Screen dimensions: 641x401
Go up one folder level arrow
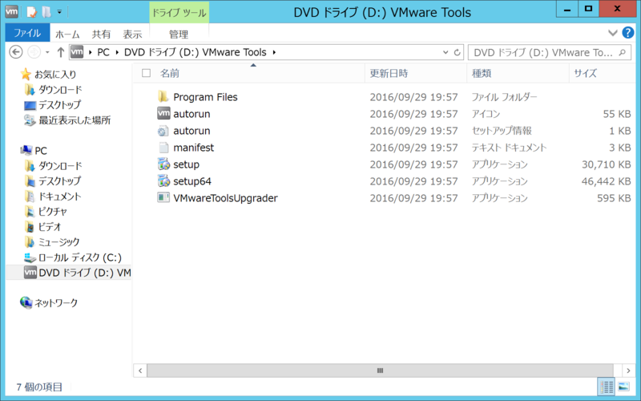61,52
